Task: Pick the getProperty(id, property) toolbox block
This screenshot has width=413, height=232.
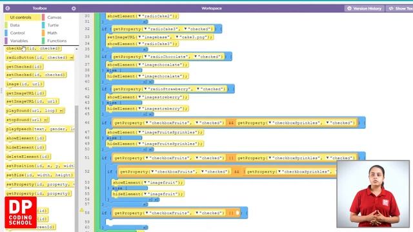Action: pyautogui.click(x=39, y=193)
